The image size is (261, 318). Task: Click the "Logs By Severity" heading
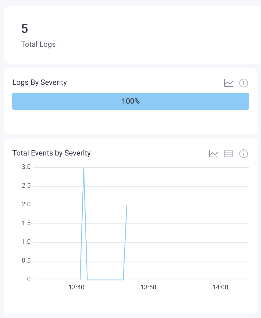(39, 82)
